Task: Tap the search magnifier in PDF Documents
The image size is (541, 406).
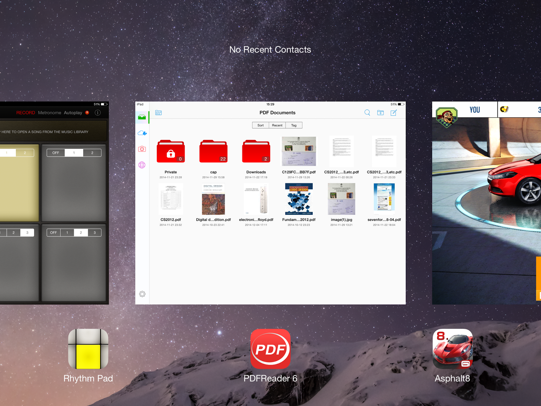Action: click(367, 113)
